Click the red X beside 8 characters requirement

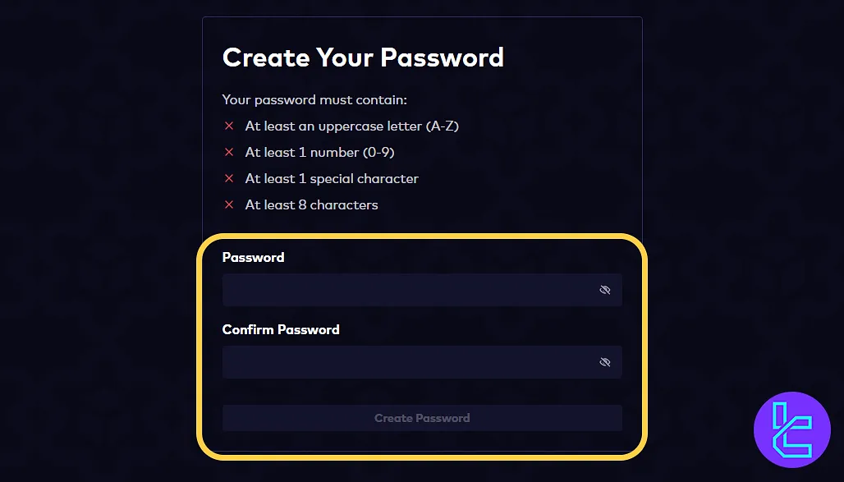[x=229, y=205]
